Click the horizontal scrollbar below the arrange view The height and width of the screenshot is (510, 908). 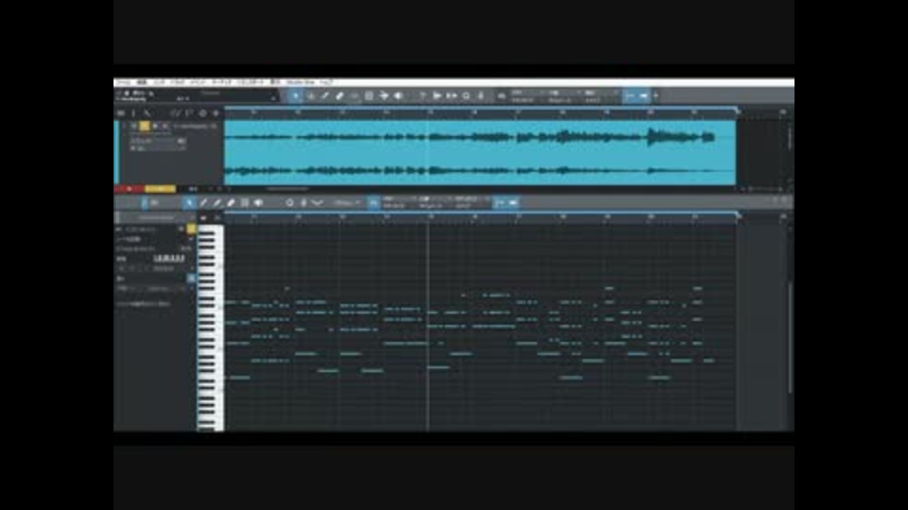click(288, 189)
